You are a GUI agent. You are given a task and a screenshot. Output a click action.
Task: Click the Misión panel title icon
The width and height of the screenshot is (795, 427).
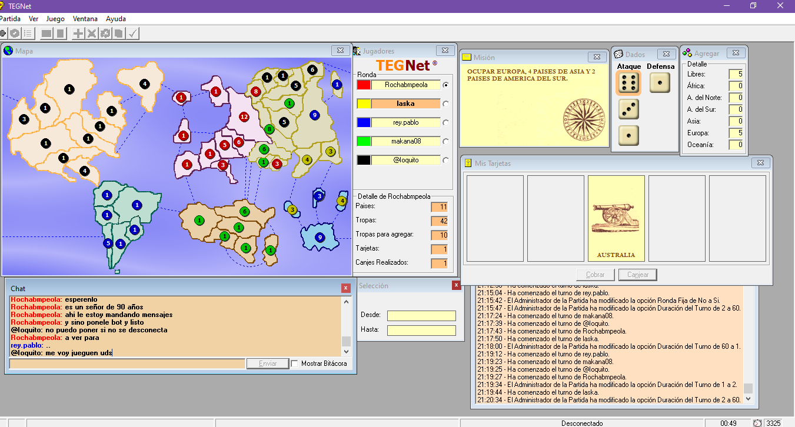tap(467, 57)
